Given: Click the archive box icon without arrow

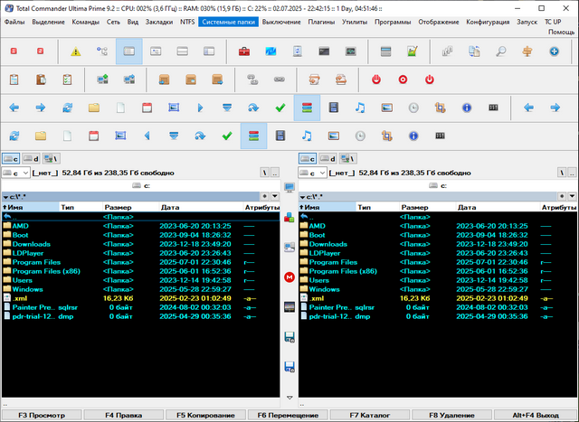Looking at the screenshot, I should point(191,80).
